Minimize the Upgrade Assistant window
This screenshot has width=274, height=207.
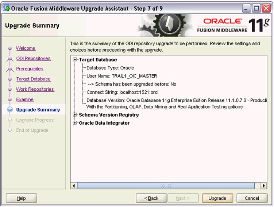click(x=246, y=8)
